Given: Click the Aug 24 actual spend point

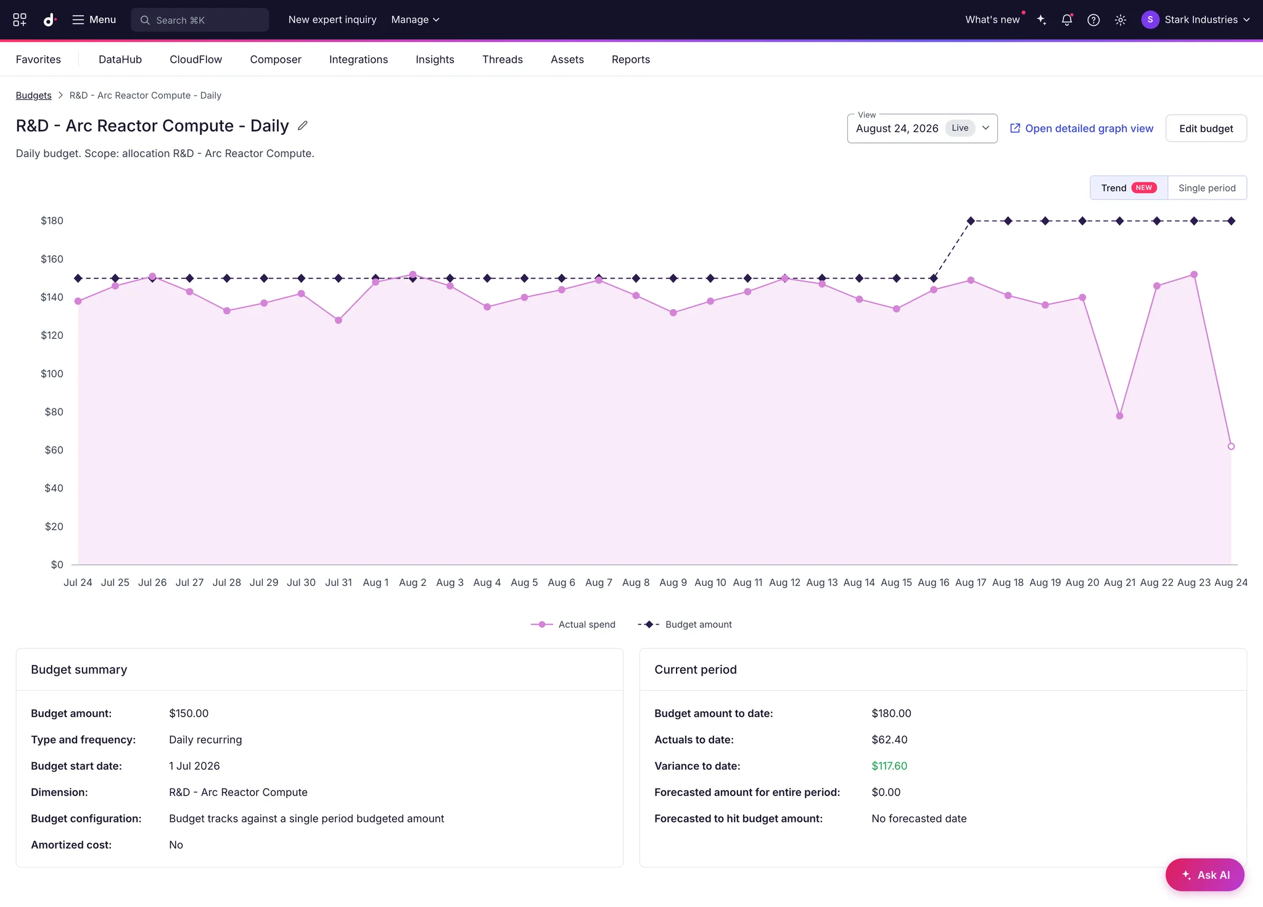Looking at the screenshot, I should (x=1231, y=446).
